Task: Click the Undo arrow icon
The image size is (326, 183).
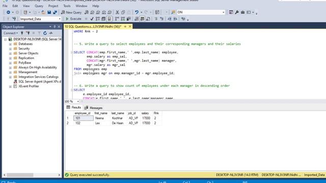Action: [x=137, y=12]
